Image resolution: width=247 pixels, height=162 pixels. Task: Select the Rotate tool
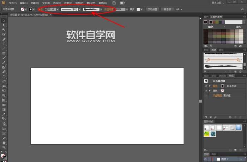pos(4,77)
